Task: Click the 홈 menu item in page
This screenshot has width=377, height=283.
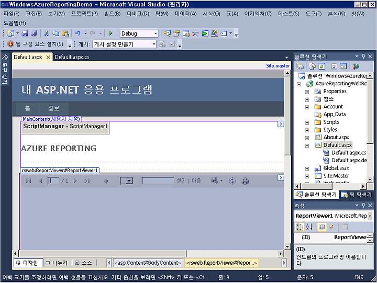Action: pos(28,108)
